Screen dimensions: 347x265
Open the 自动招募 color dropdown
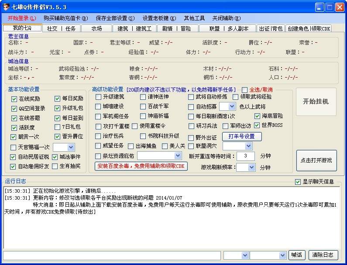tap(232, 106)
